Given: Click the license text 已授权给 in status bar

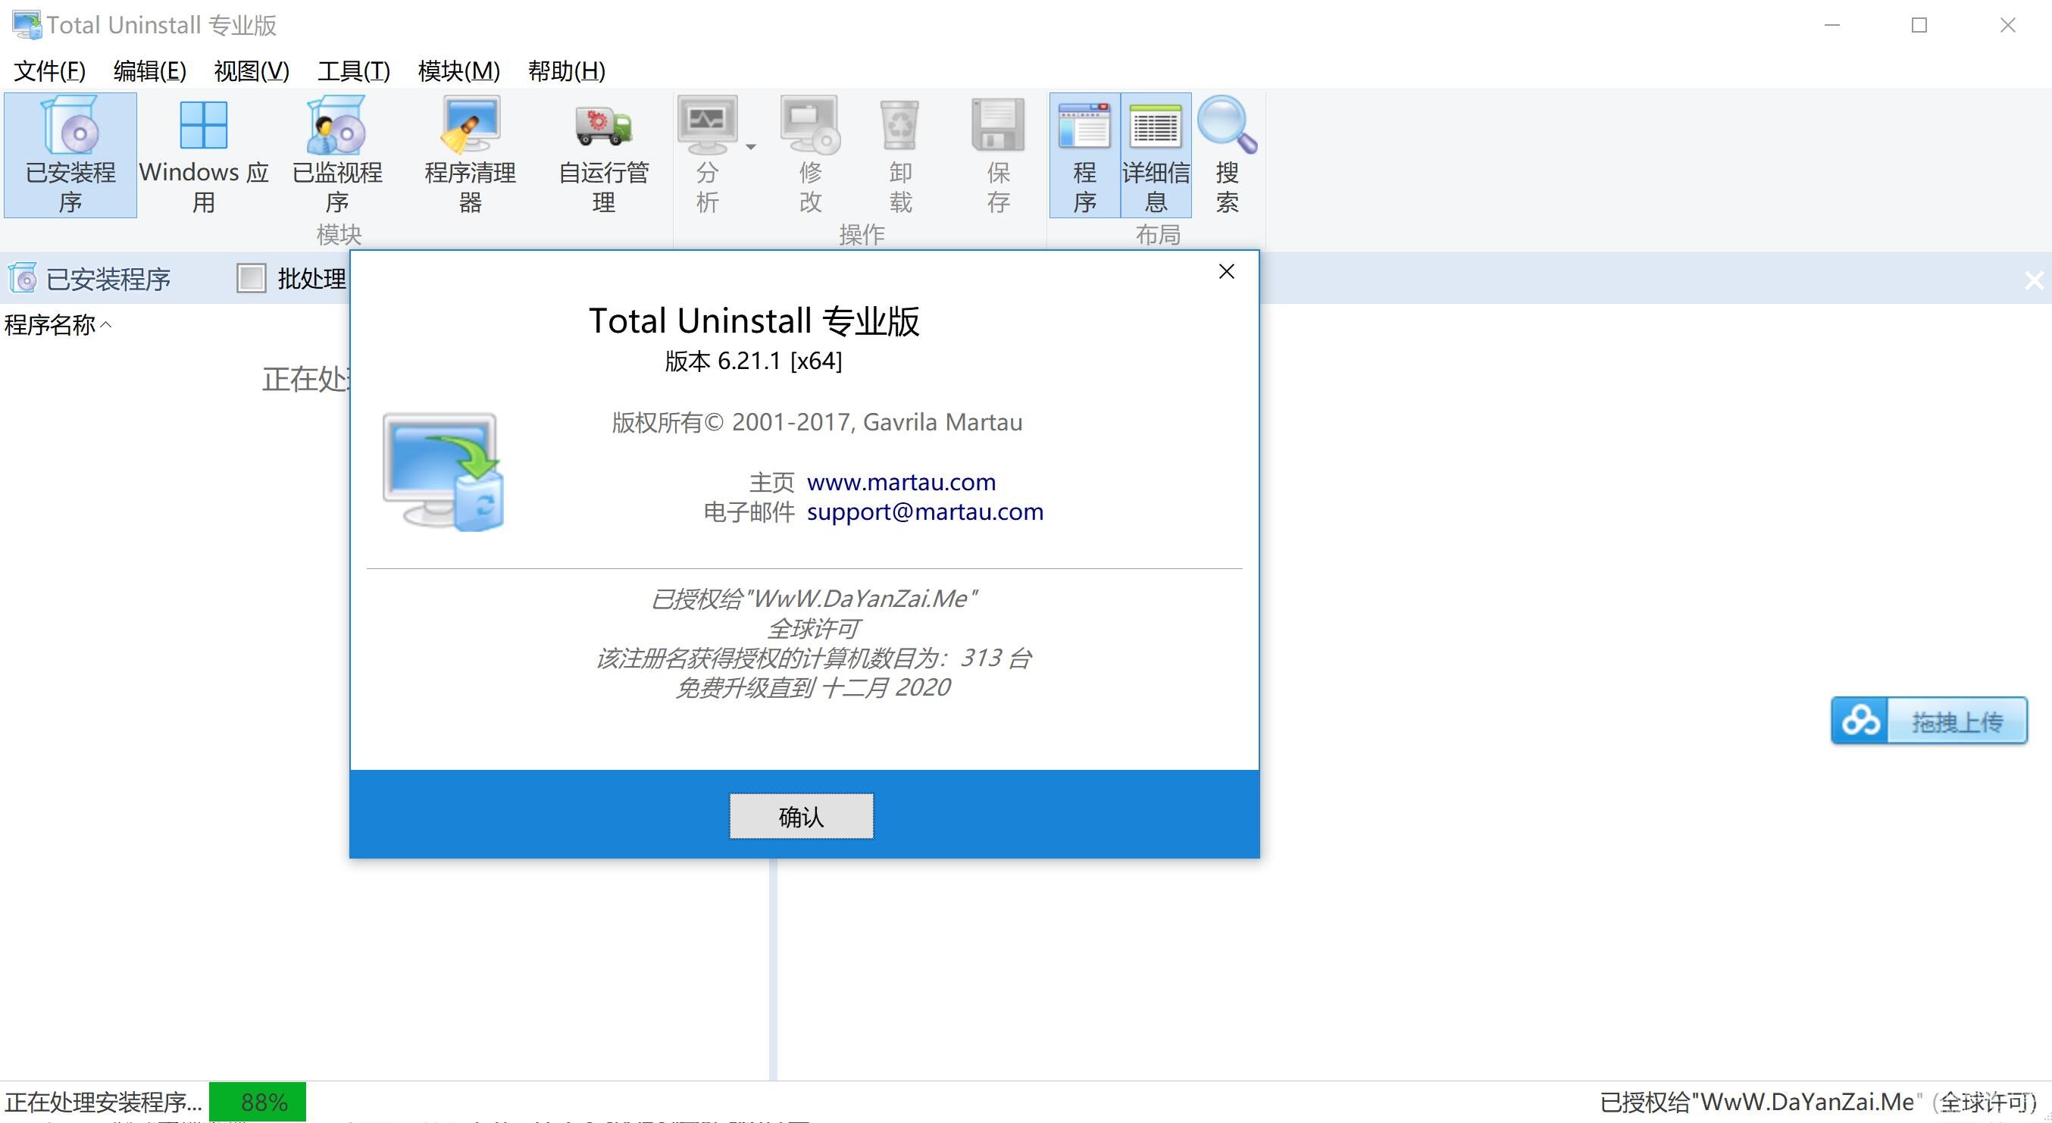Looking at the screenshot, I should 1818,1103.
